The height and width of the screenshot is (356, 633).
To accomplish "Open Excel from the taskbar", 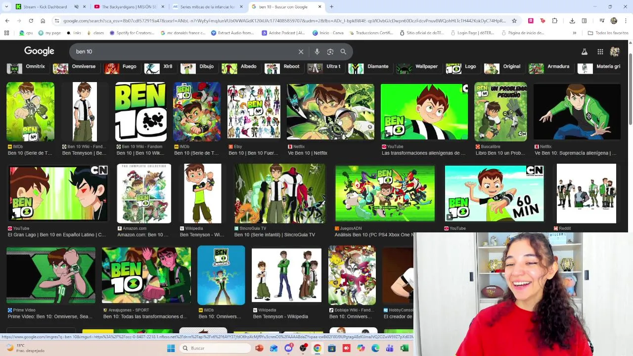I will [x=404, y=348].
